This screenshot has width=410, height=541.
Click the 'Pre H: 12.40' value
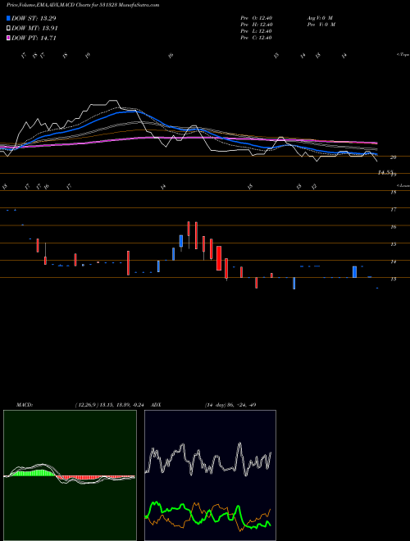(x=257, y=25)
